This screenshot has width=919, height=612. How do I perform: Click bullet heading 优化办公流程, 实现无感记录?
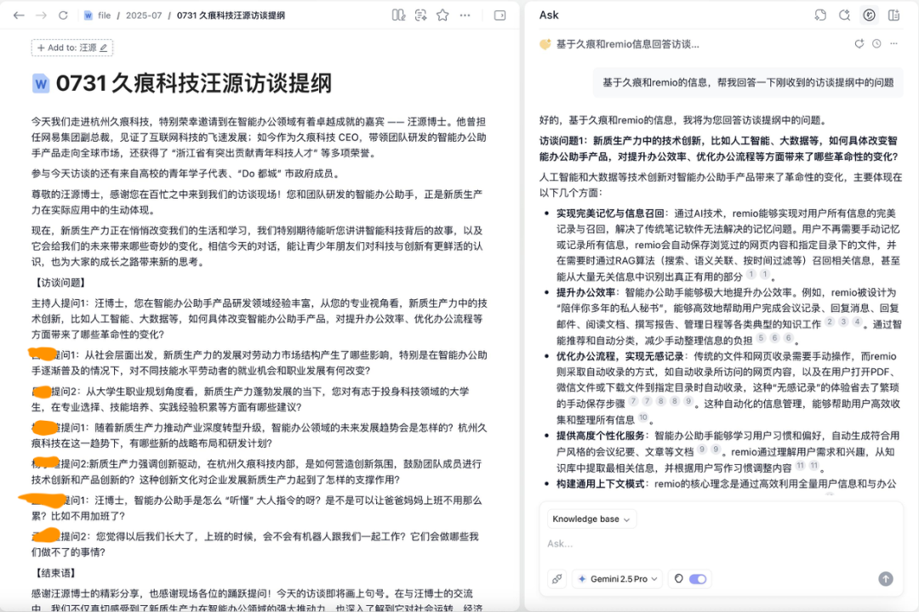pyautogui.click(x=619, y=356)
